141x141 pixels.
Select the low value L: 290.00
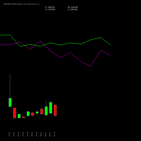tap(72, 10)
